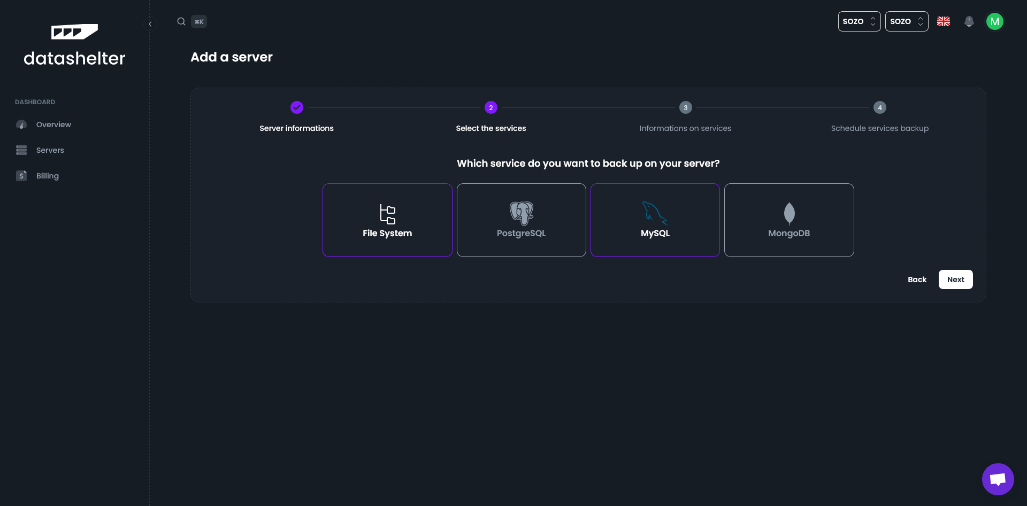
Task: Go Back to previous step
Action: click(x=917, y=279)
